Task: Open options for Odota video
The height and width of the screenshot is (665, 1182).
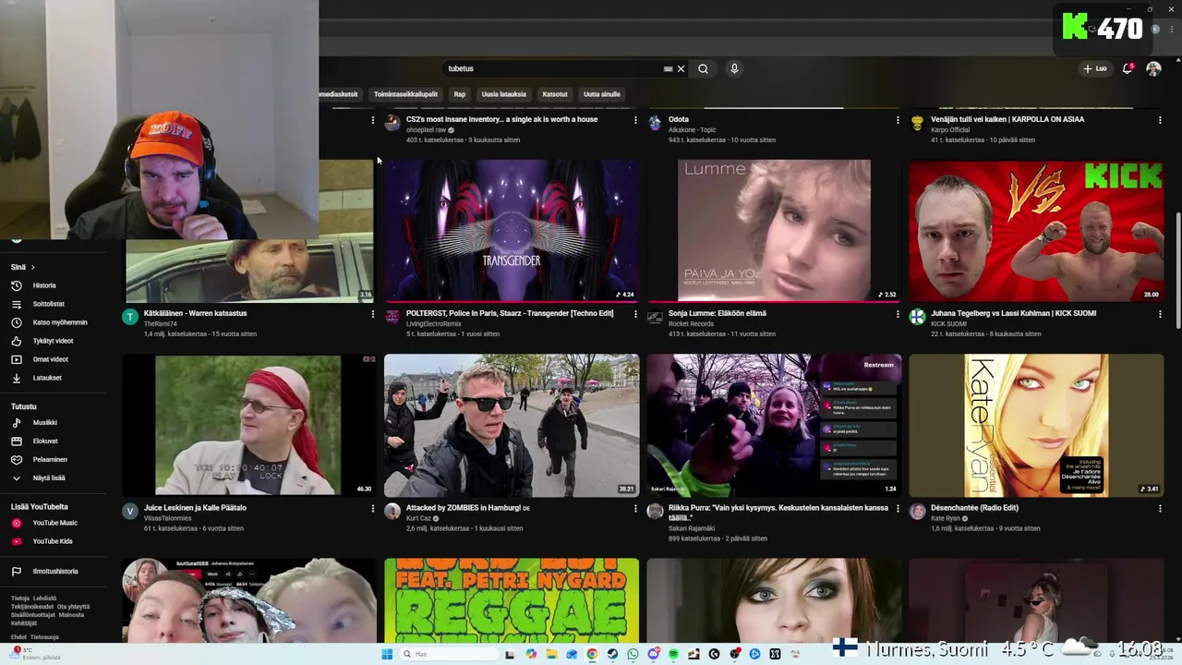Action: [x=898, y=120]
